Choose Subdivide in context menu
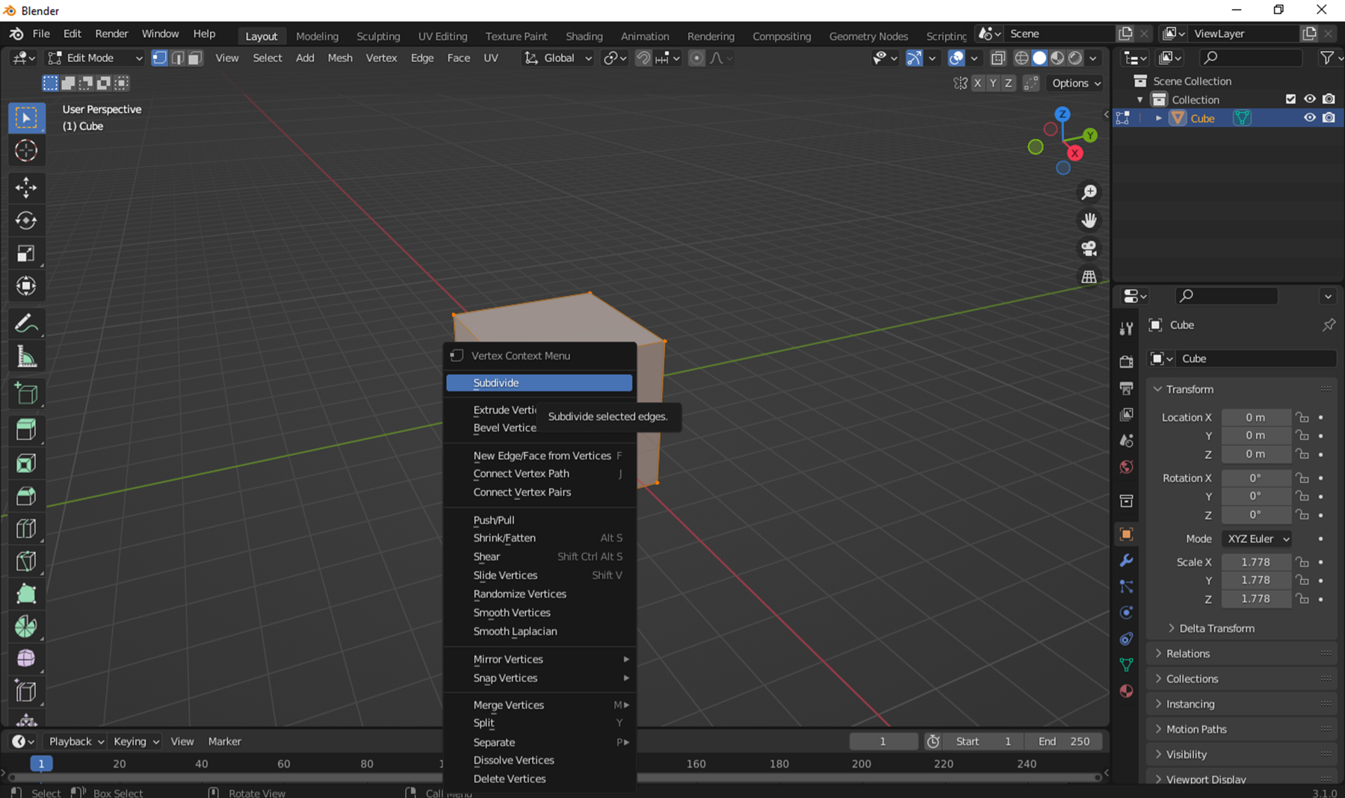This screenshot has height=798, width=1345. [x=539, y=383]
